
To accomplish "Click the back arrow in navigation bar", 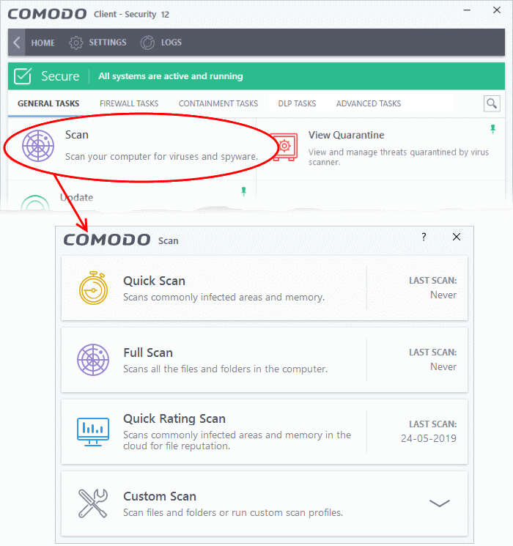I will click(16, 43).
